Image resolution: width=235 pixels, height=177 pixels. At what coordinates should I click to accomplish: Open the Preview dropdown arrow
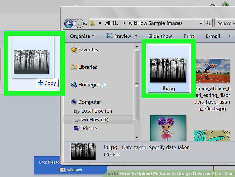136,36
